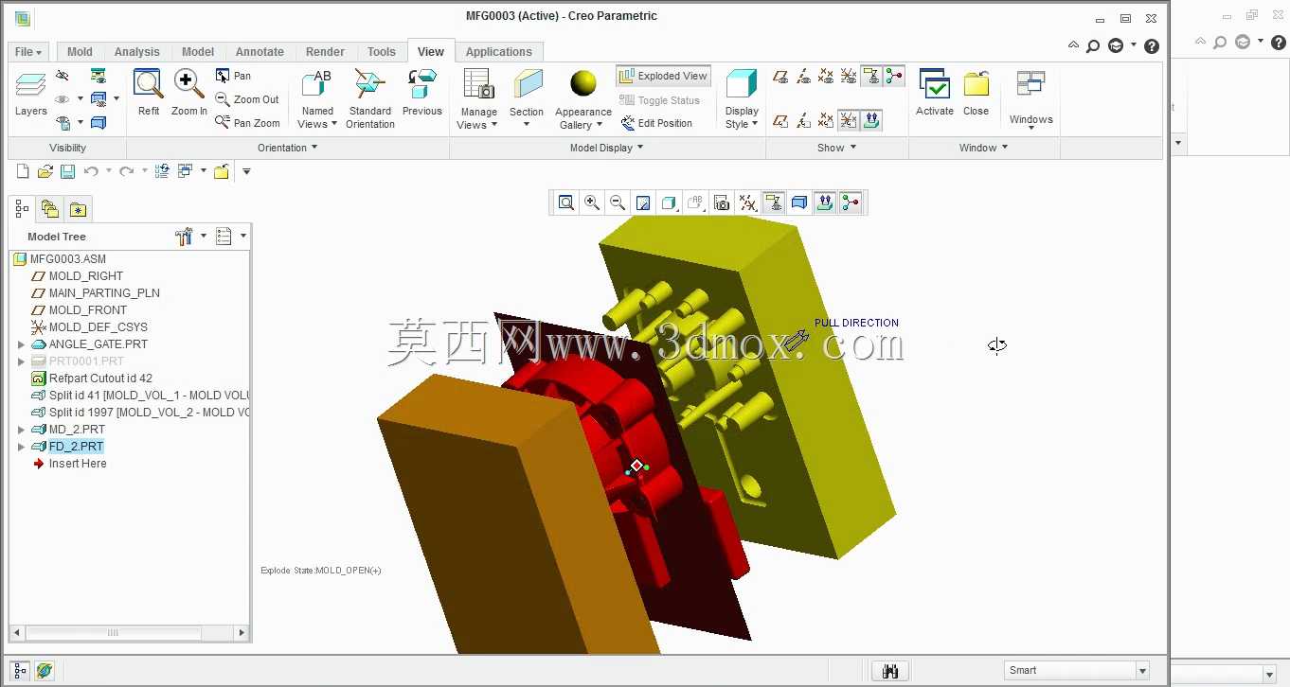Undo the last action

[x=91, y=171]
